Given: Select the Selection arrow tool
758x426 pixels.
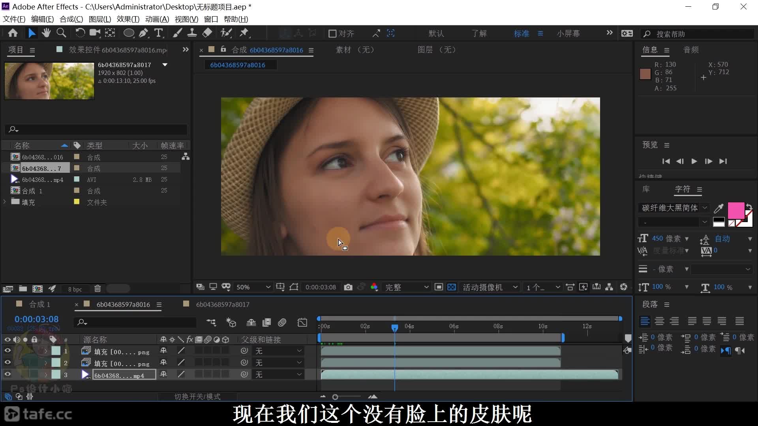Looking at the screenshot, I should (x=32, y=33).
